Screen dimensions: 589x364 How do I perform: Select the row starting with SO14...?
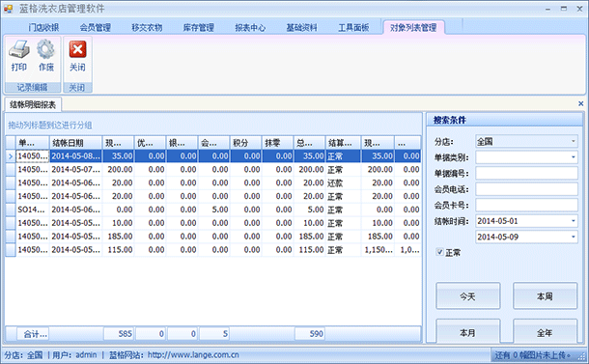coord(213,210)
